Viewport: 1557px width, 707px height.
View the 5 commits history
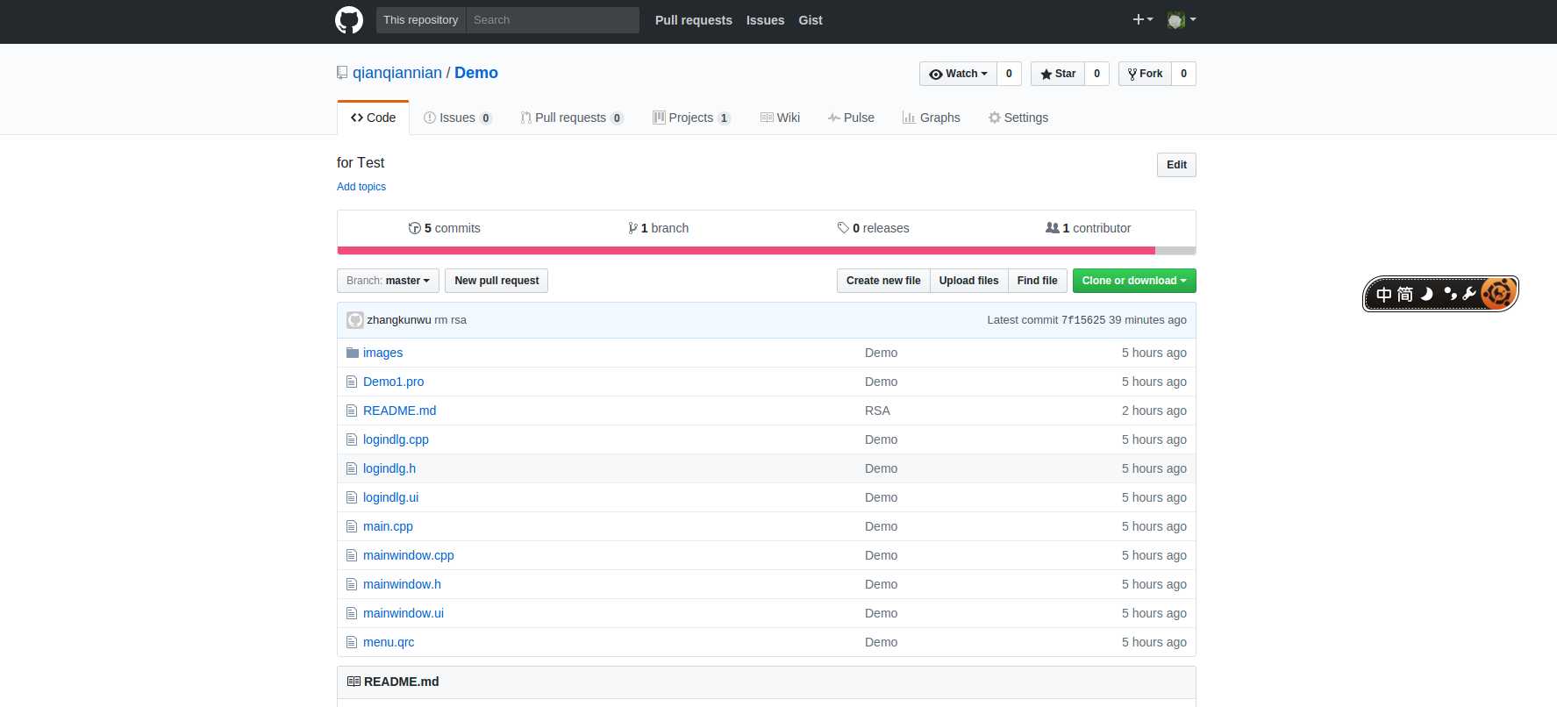click(x=445, y=228)
